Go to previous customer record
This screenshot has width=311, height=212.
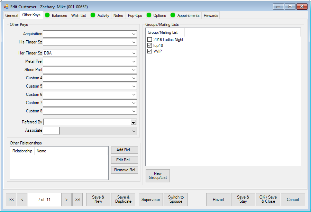(22, 200)
